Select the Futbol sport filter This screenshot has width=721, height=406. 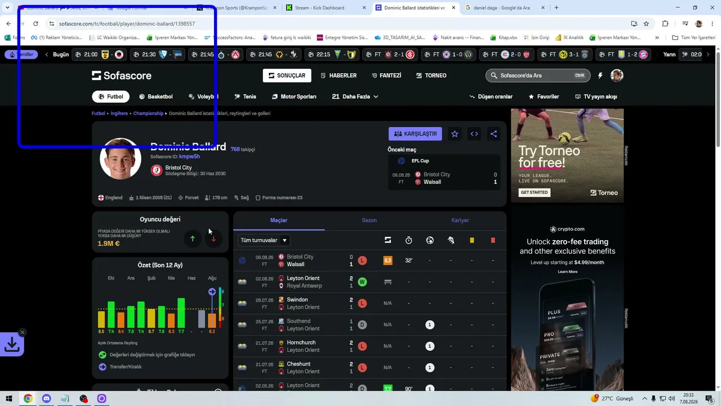pos(110,96)
